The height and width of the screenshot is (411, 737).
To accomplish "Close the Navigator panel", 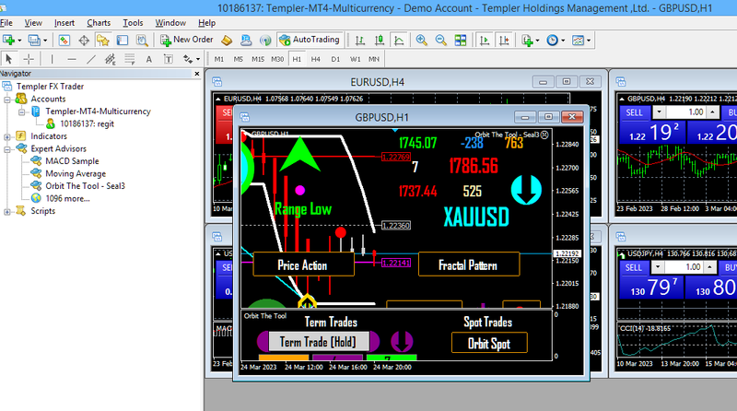I will [x=197, y=74].
